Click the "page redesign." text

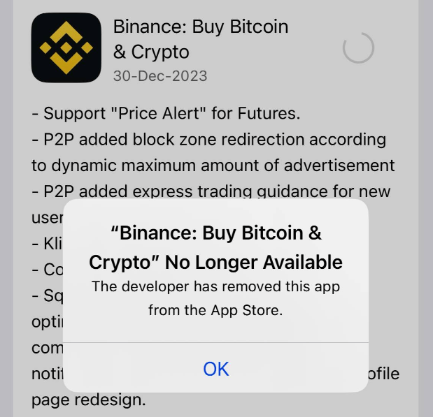[x=89, y=400]
